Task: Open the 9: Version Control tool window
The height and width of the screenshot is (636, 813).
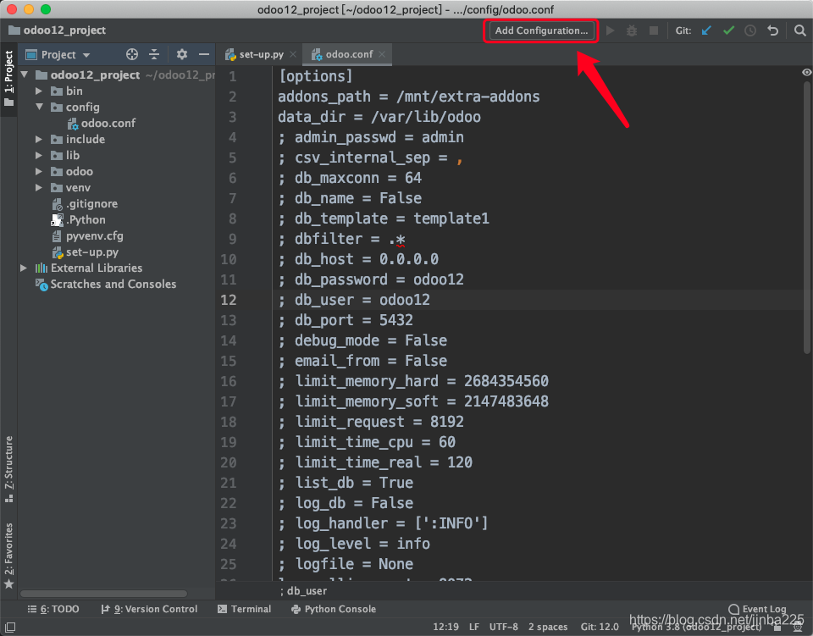Action: click(x=149, y=609)
